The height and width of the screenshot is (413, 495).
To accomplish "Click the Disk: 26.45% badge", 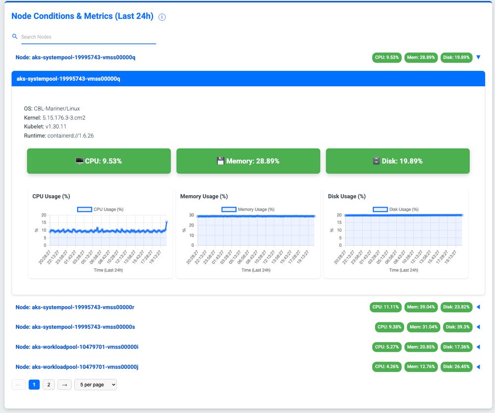I will (456, 366).
